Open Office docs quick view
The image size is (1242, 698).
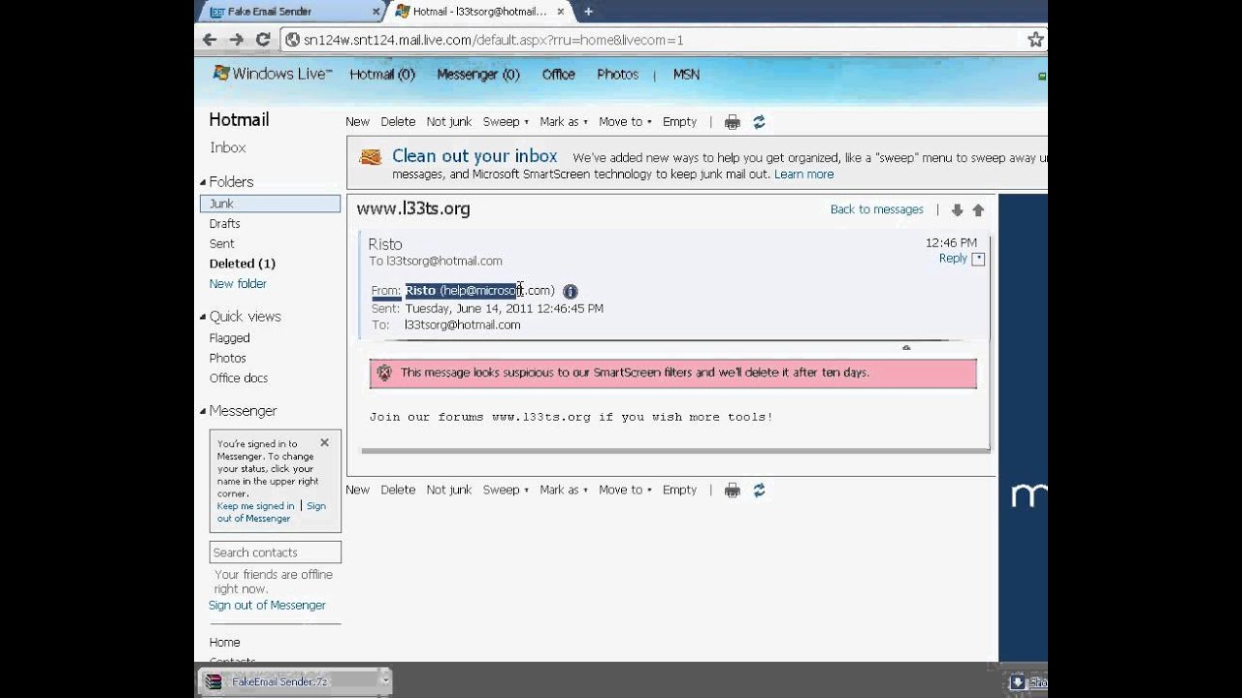pos(239,378)
